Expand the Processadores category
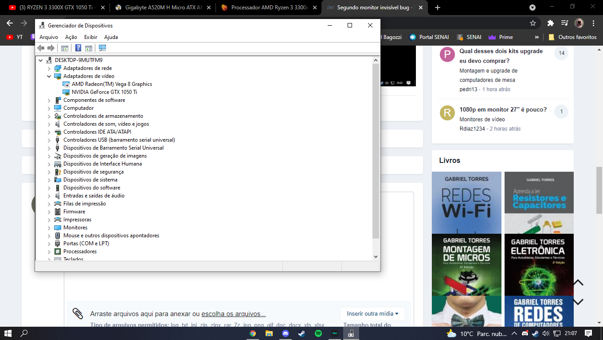This screenshot has height=340, width=603. pos(49,251)
